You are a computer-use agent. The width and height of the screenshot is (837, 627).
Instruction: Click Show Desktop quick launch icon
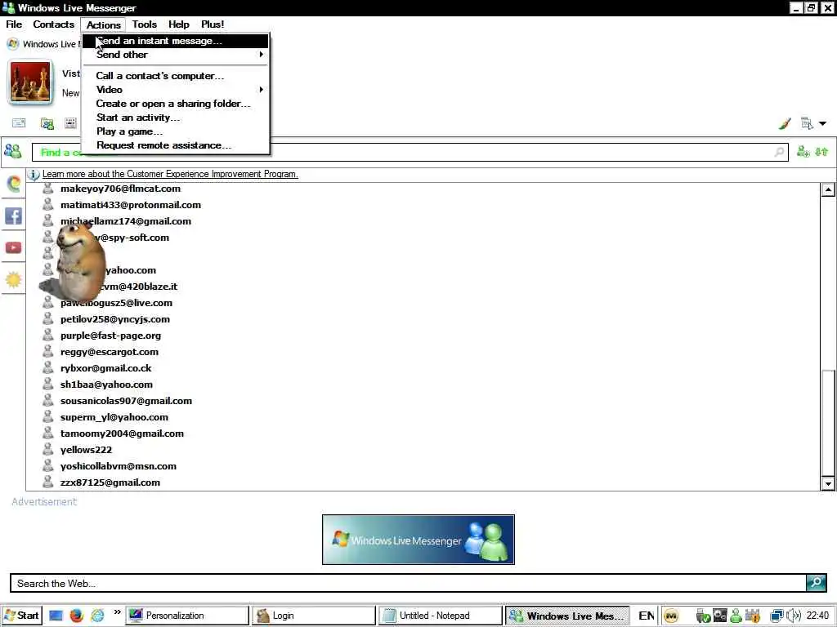(x=56, y=616)
